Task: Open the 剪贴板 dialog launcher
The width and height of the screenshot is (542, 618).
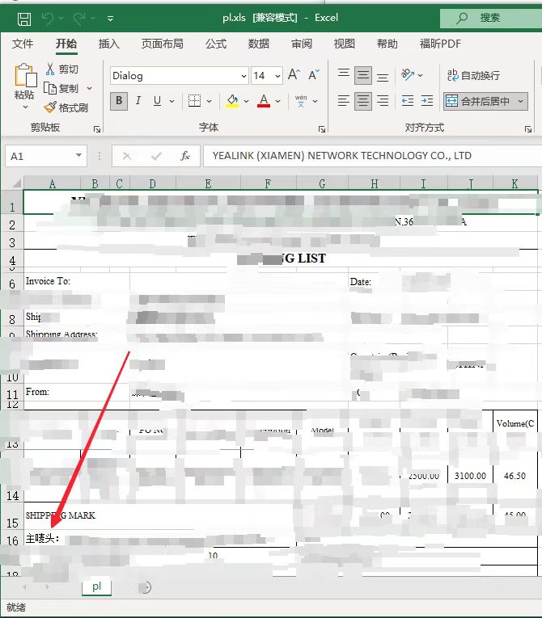Action: 97,129
